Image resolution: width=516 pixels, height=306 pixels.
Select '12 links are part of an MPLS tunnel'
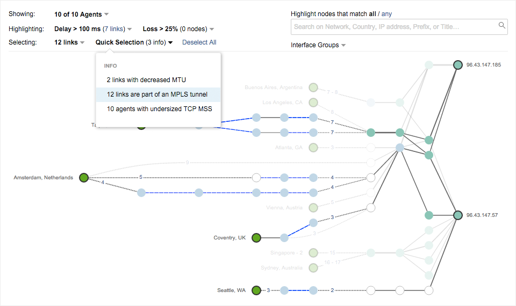pos(157,94)
